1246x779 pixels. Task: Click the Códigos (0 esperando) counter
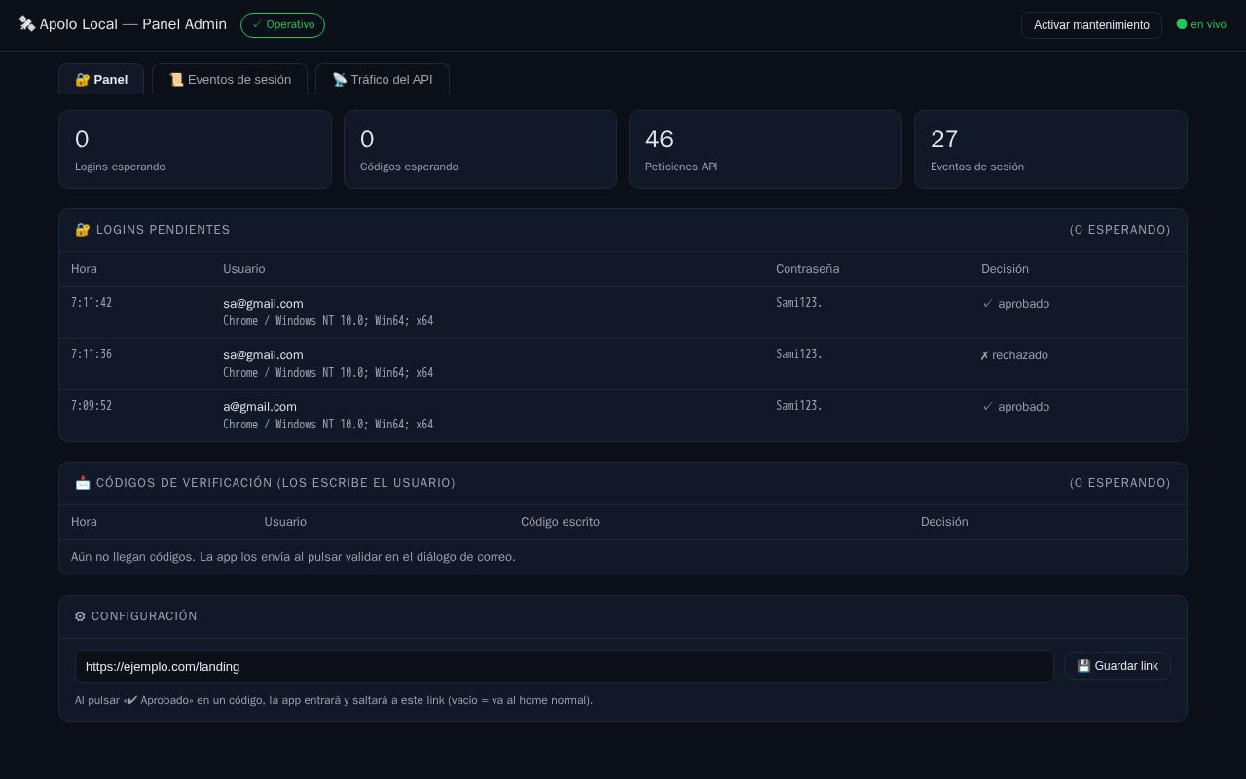tap(1119, 483)
